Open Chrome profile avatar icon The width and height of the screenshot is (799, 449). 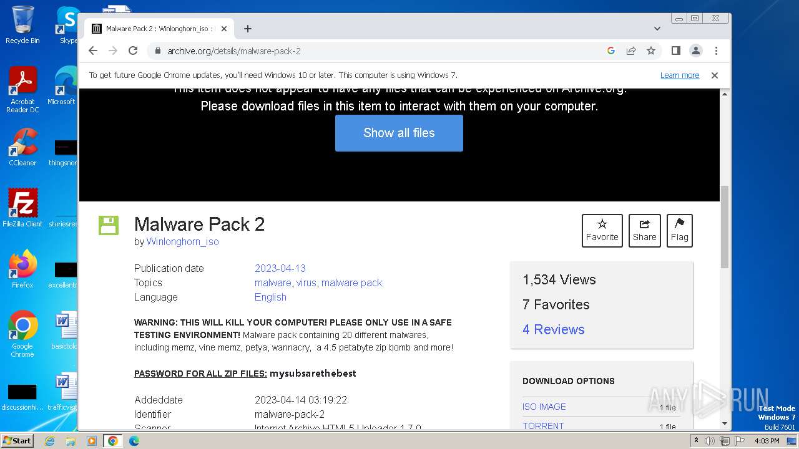coord(695,51)
